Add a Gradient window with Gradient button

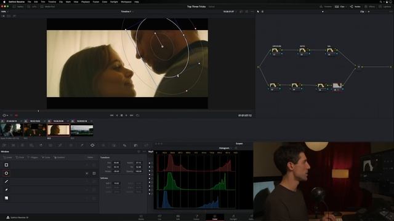point(60,157)
